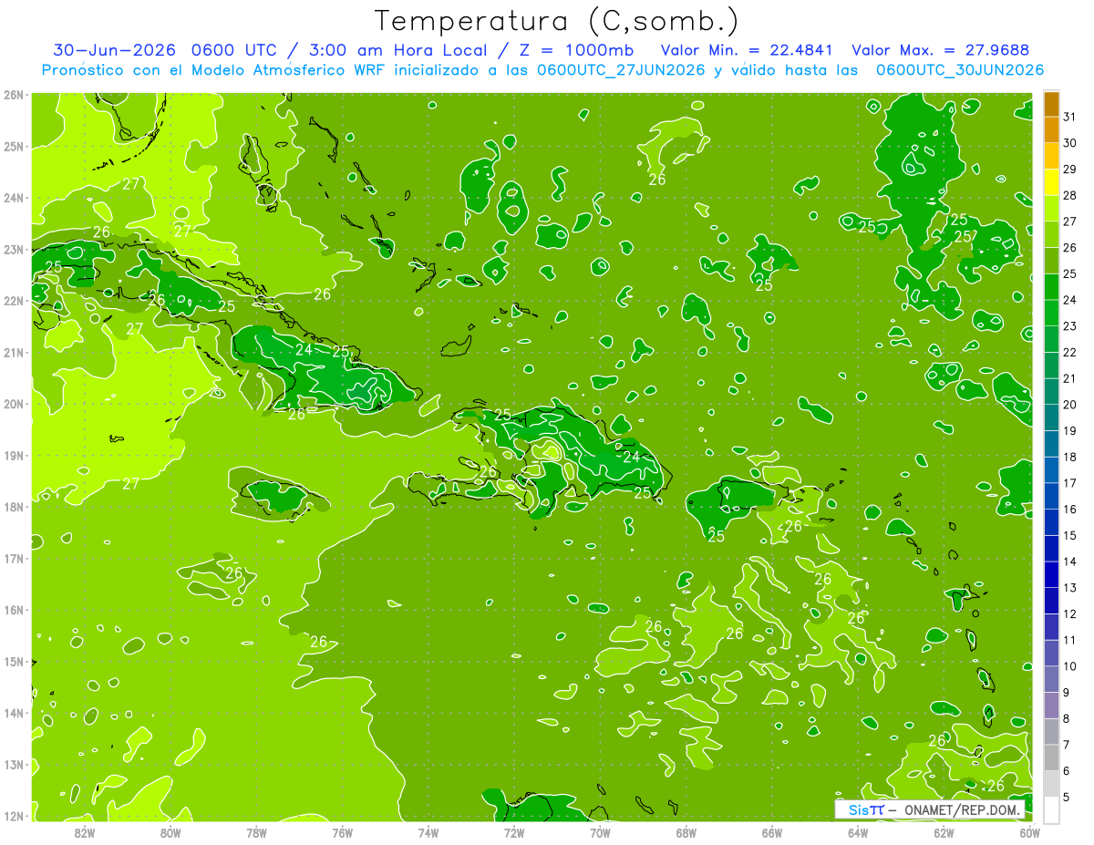Click the 12N latitude axis label
The height and width of the screenshot is (845, 1094).
(x=14, y=816)
